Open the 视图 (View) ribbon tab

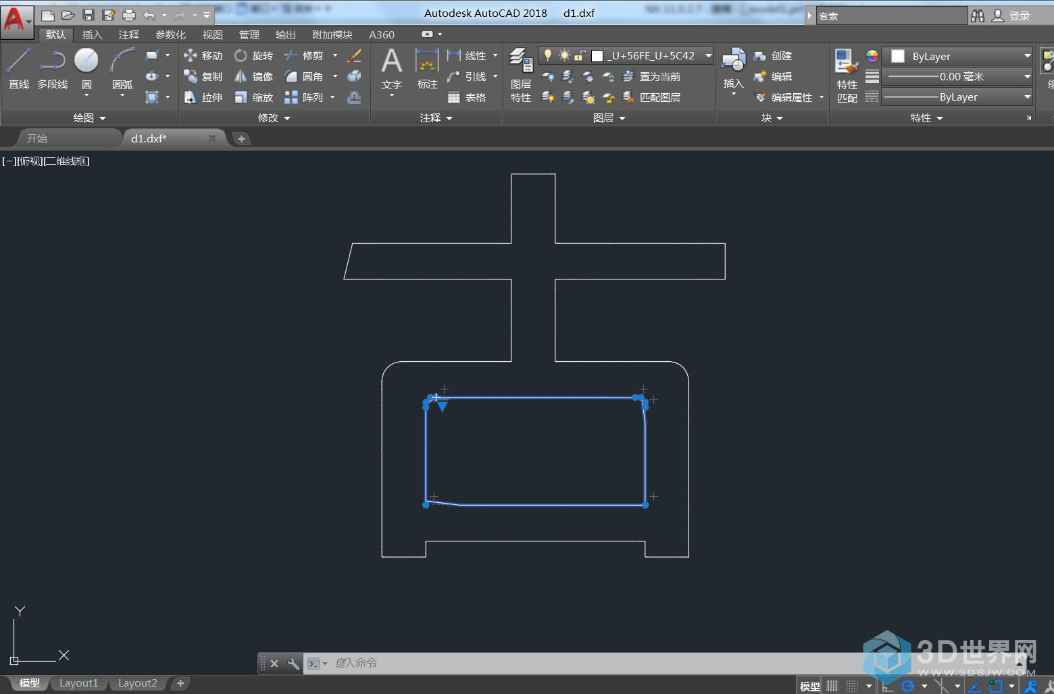tap(212, 34)
